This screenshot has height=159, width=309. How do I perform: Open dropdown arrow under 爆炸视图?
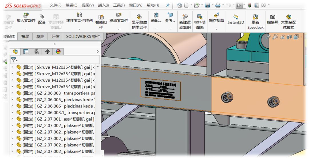[216, 29]
